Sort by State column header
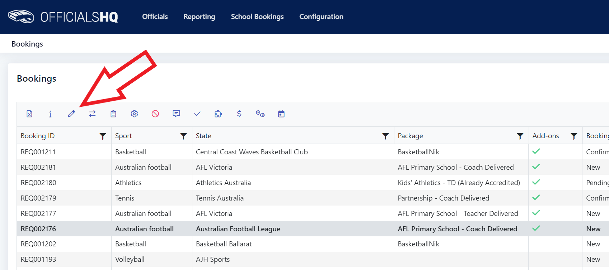609x270 pixels. (x=203, y=136)
